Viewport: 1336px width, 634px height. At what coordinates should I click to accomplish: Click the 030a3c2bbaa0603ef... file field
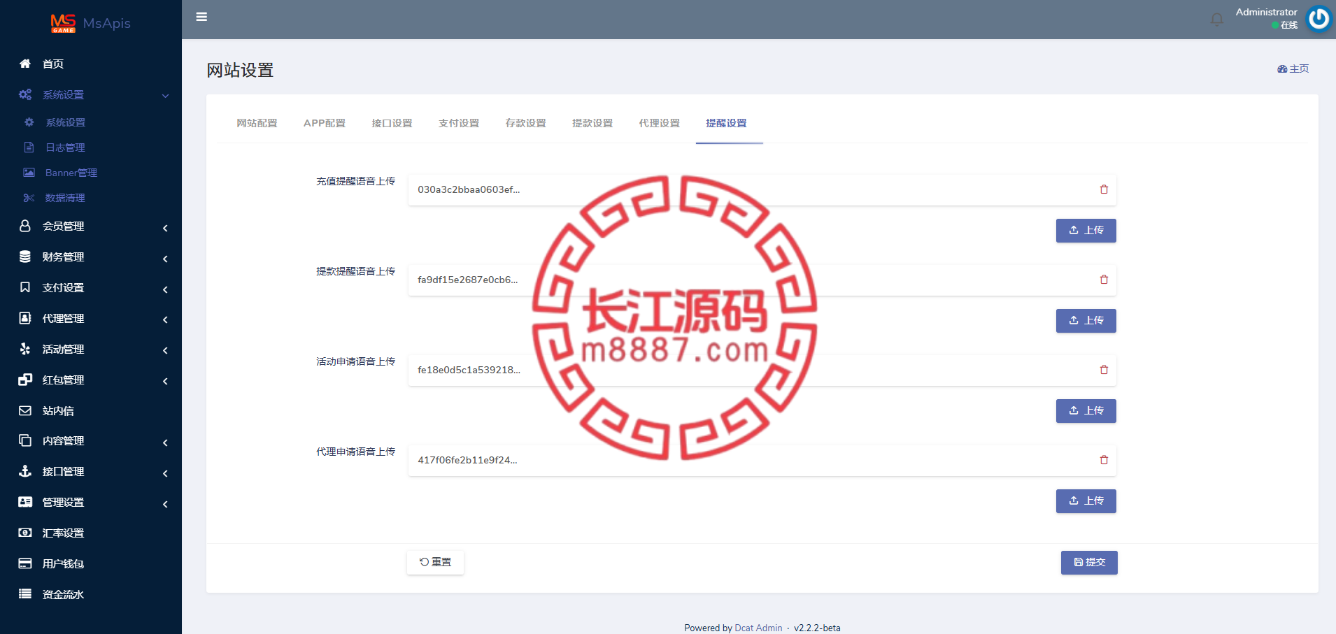pos(762,189)
